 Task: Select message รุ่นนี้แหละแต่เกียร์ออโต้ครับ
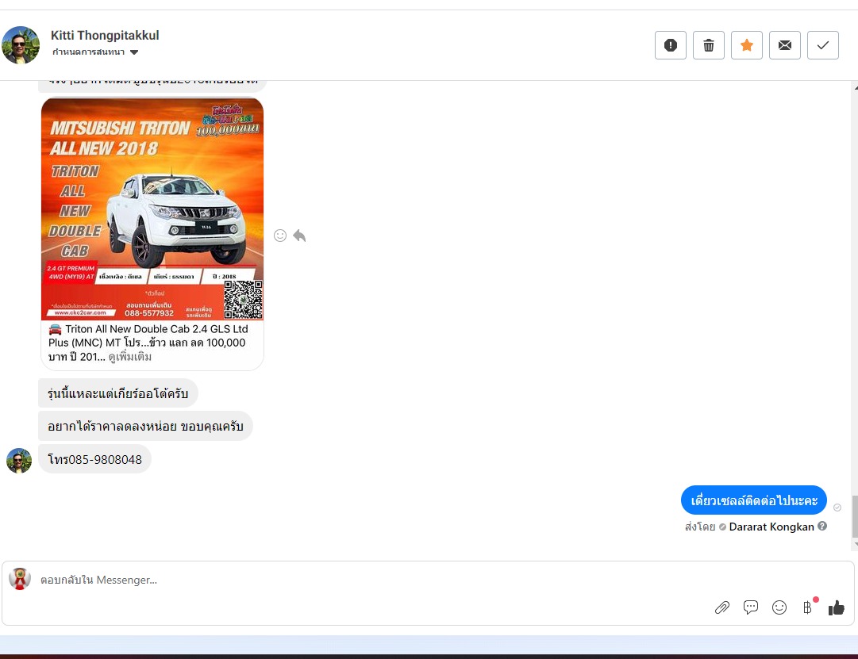point(117,393)
